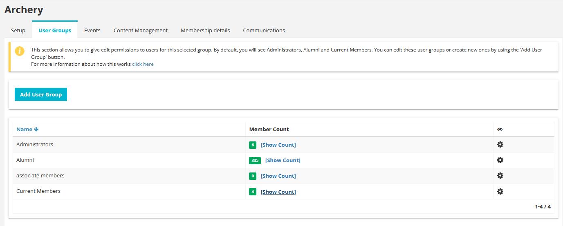Viewport: 563px width, 226px height.
Task: Show Count for Alumni group
Action: 283,161
